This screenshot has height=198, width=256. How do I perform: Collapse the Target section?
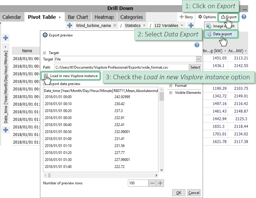(x=44, y=53)
